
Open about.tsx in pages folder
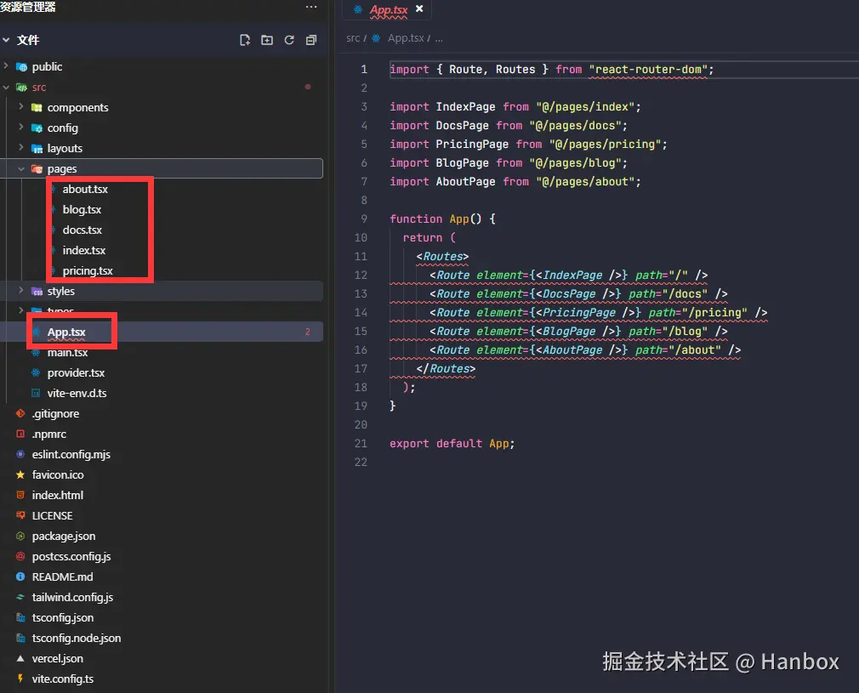(x=85, y=189)
